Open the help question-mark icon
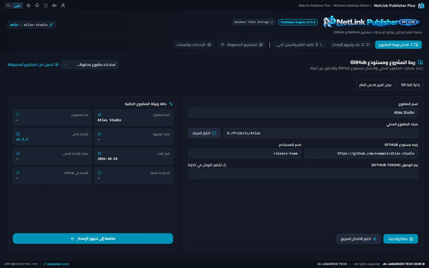This screenshot has width=429, height=268. pos(46,6)
